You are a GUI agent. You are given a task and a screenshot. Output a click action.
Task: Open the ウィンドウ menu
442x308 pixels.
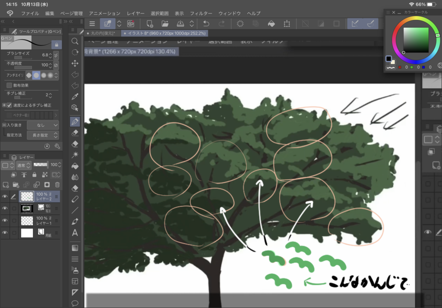point(230,13)
